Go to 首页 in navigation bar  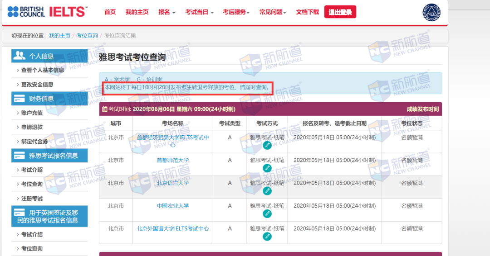pyautogui.click(x=110, y=12)
